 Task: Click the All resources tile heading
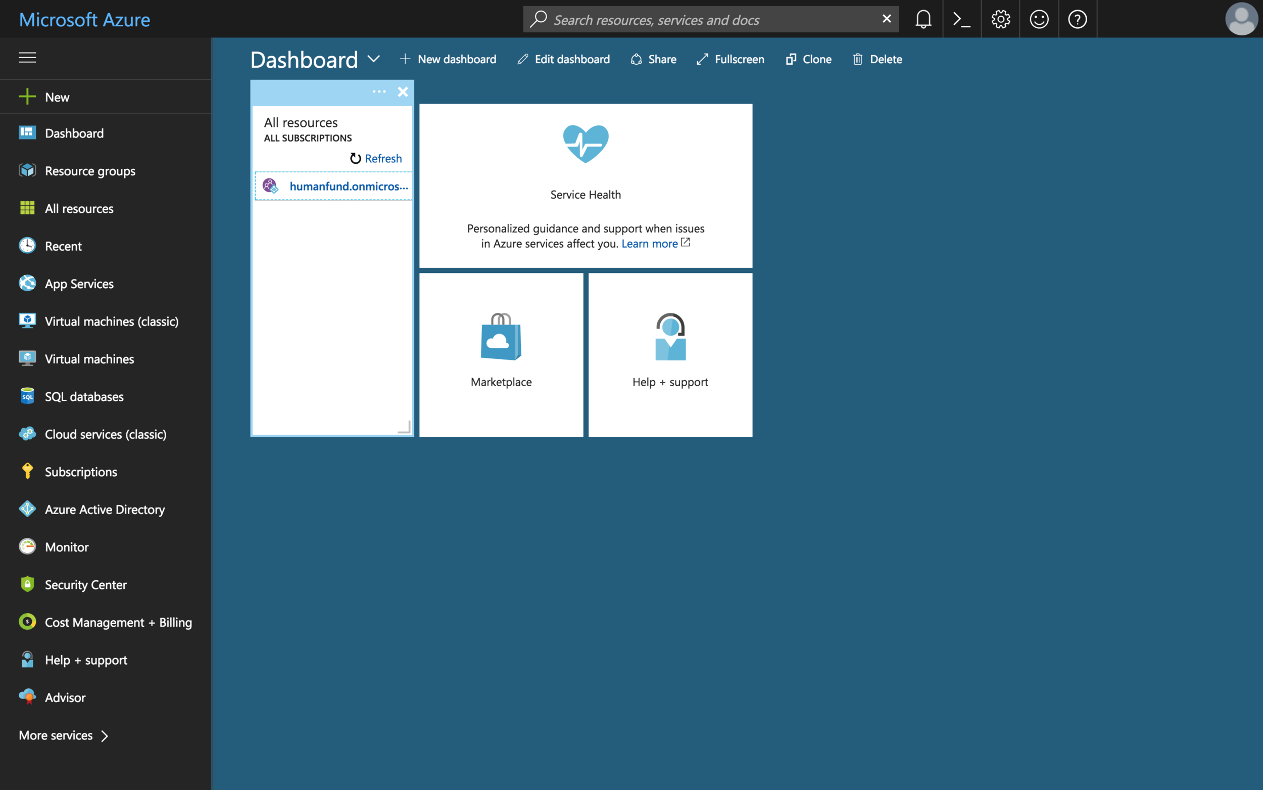click(301, 122)
